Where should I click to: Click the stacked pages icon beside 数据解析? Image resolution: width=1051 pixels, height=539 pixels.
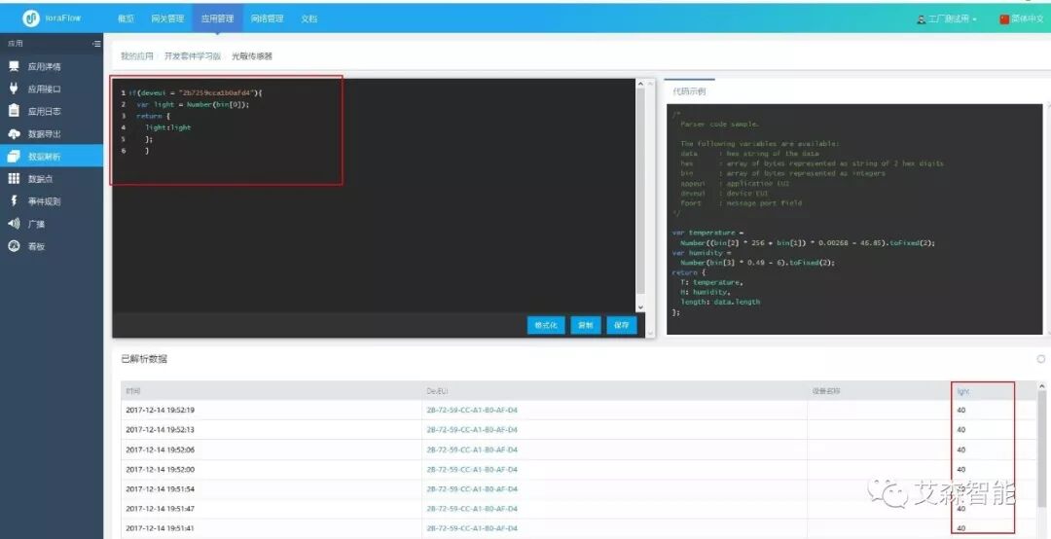pyautogui.click(x=14, y=157)
